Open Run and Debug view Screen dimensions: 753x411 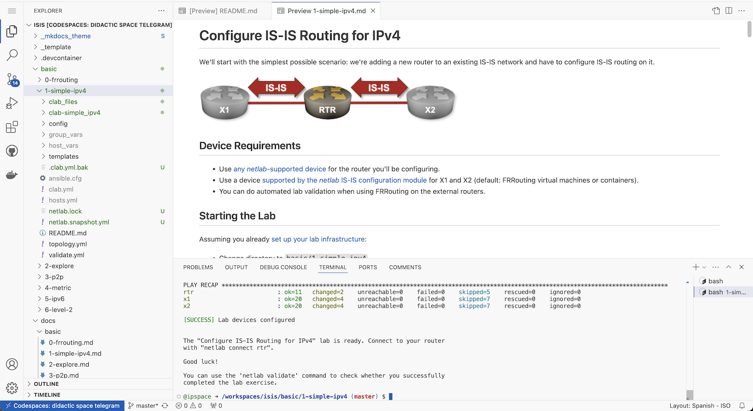point(12,103)
